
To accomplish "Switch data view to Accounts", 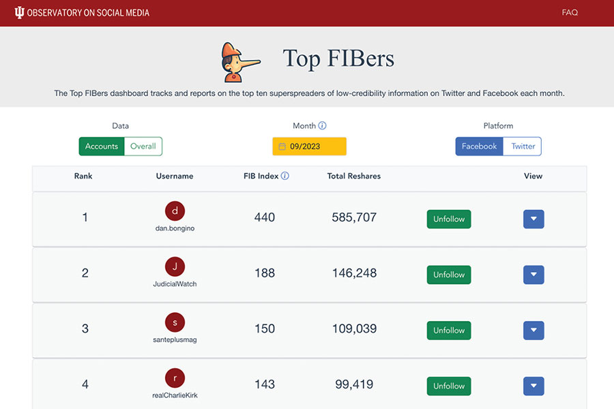I will click(x=102, y=147).
